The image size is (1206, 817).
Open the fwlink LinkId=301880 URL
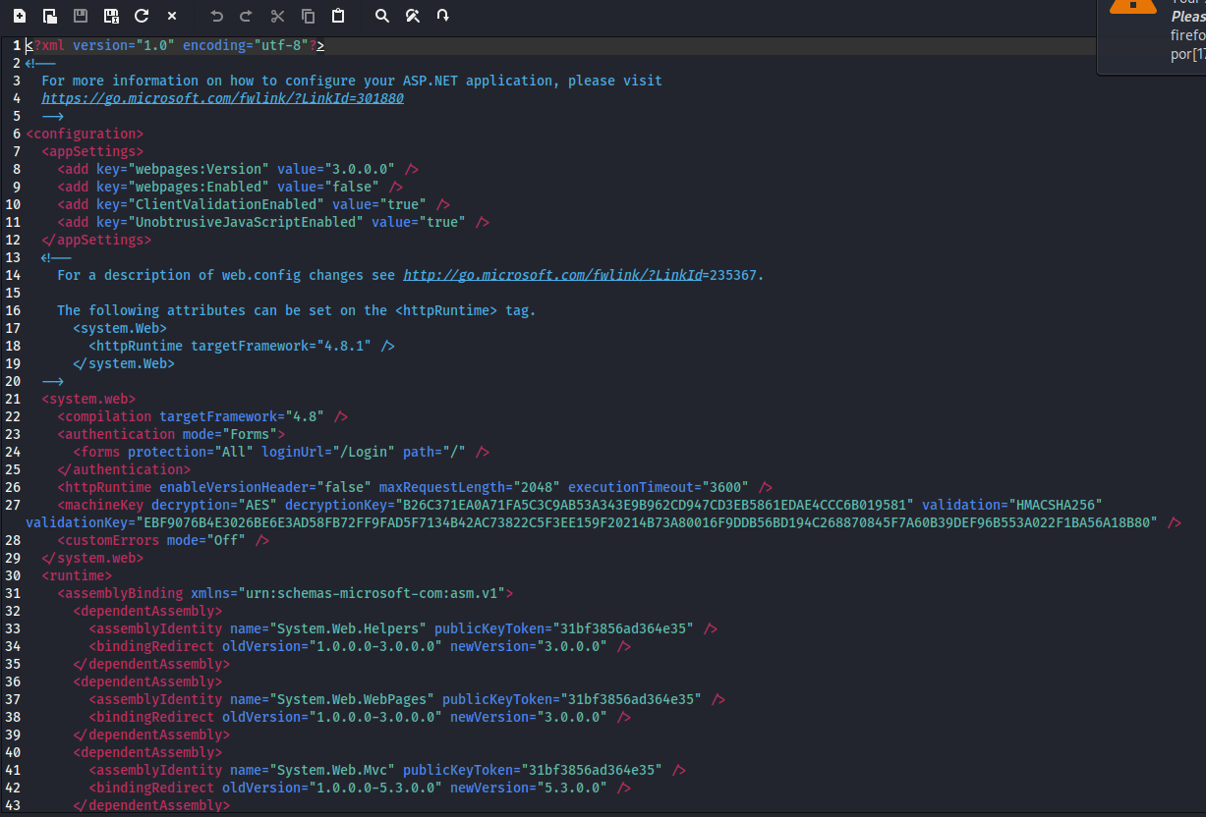click(x=222, y=98)
